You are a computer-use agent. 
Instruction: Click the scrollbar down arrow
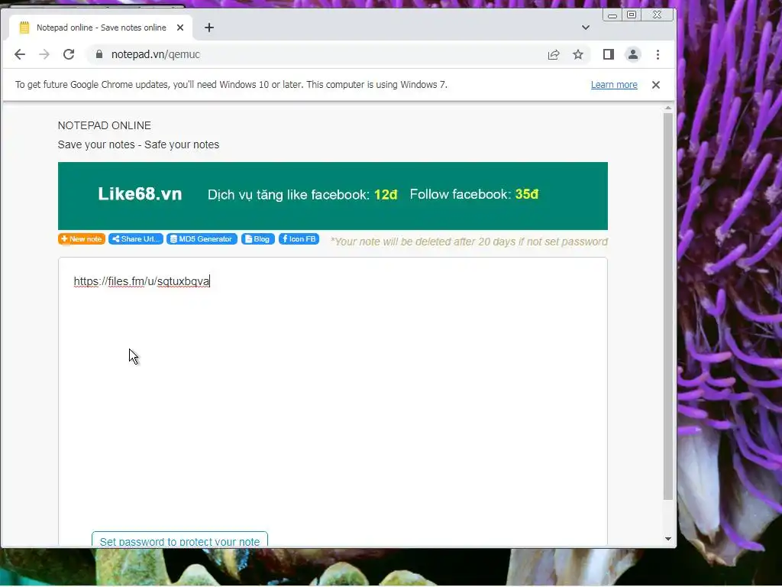[667, 539]
